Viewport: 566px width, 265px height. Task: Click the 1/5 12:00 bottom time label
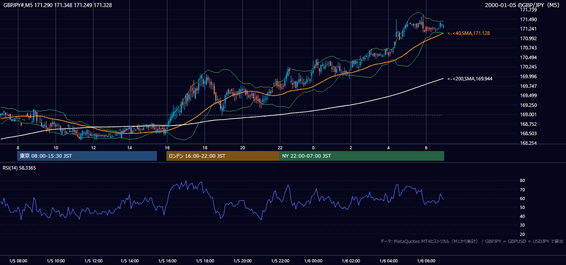click(93, 261)
